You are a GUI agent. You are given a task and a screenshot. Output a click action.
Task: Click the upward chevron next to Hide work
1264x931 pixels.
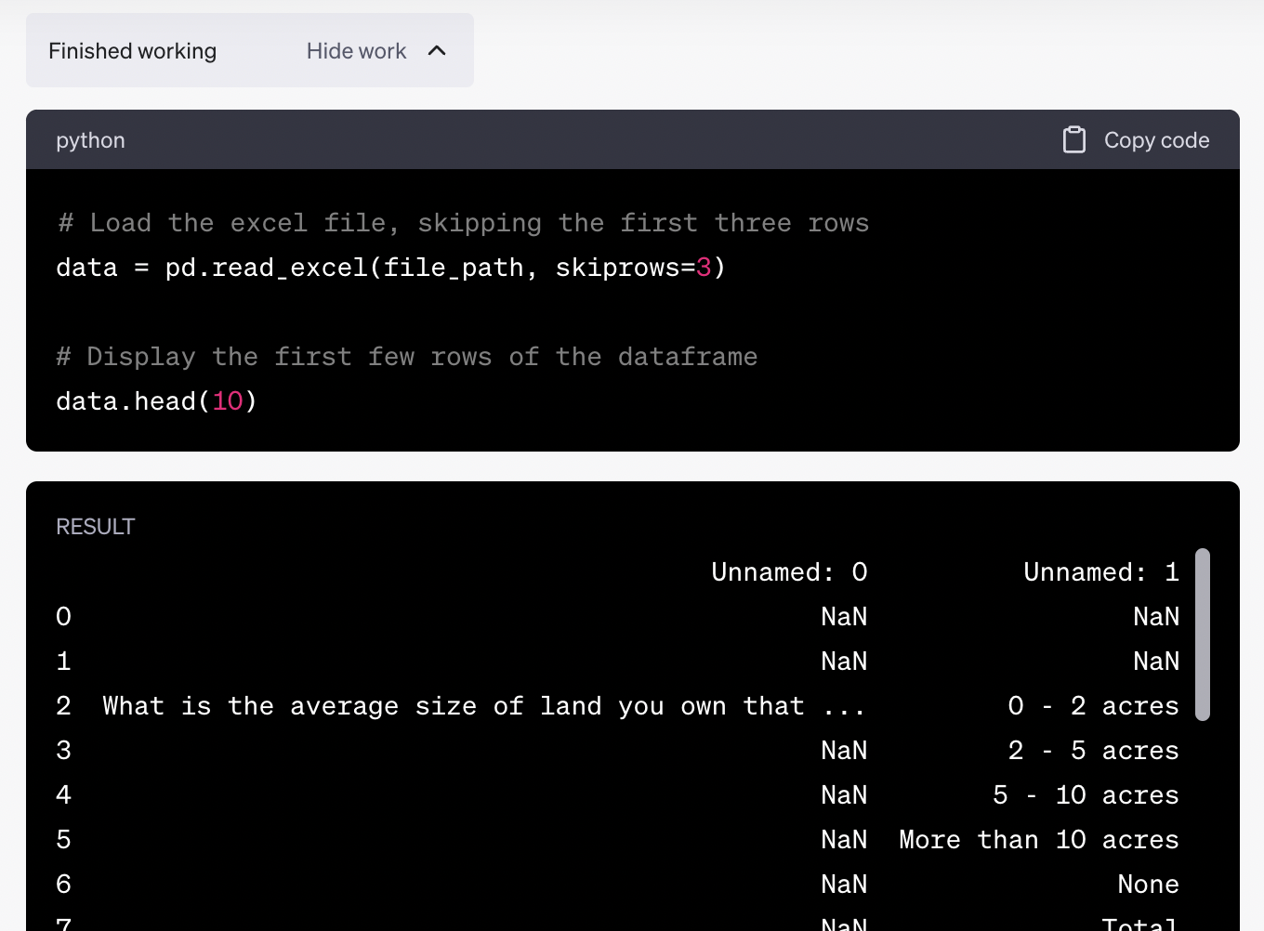[437, 51]
